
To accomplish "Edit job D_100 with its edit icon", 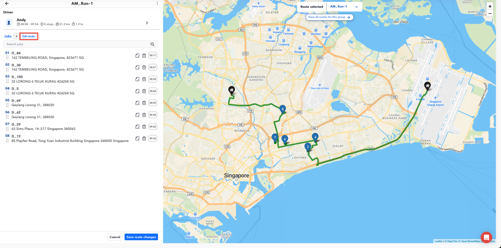I will pyautogui.click(x=137, y=79).
